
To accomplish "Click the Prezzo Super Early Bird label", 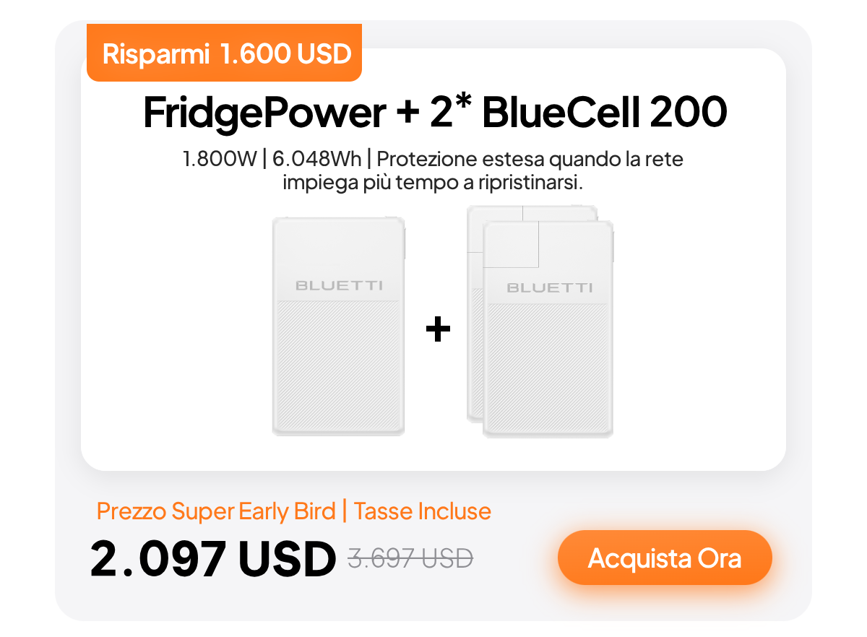I will 215,511.
